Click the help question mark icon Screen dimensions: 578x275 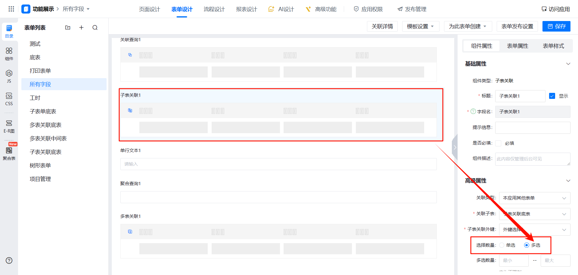click(9, 261)
